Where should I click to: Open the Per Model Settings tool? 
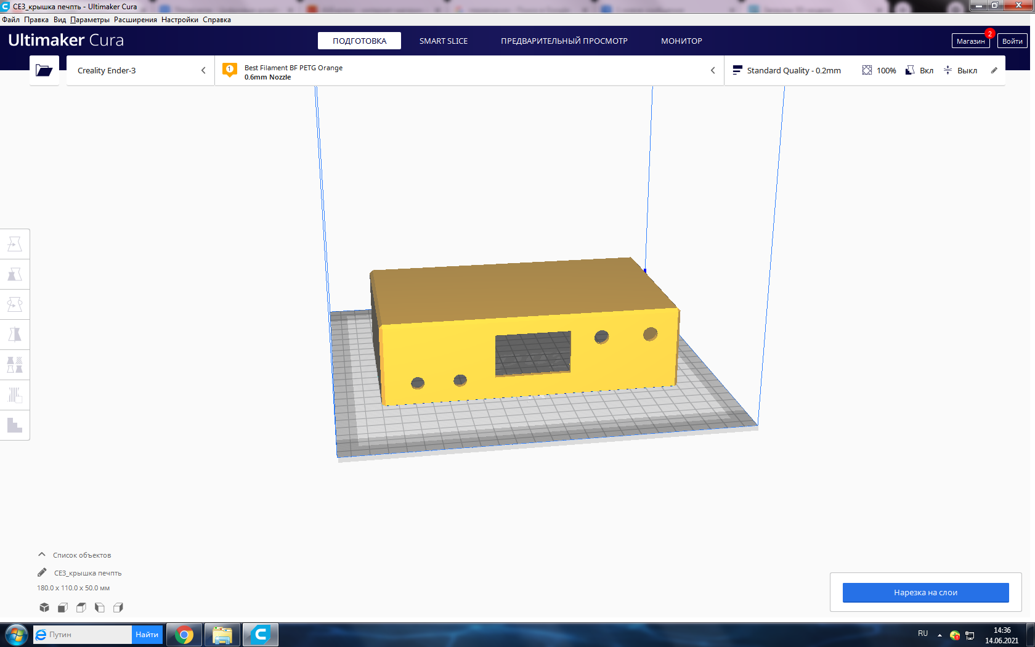point(15,365)
